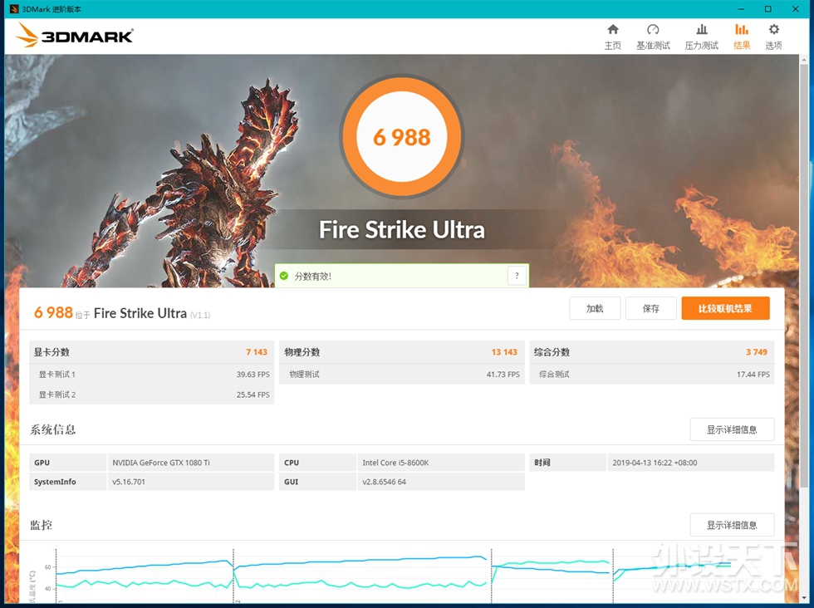Open the 基准测试 benchmarks gauge icon
Image resolution: width=814 pixels, height=608 pixels.
[x=653, y=30]
